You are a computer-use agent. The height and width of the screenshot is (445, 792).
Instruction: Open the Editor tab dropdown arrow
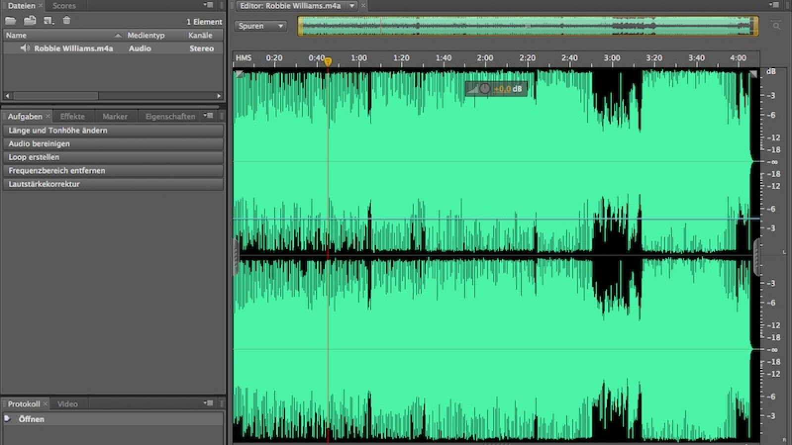351,6
